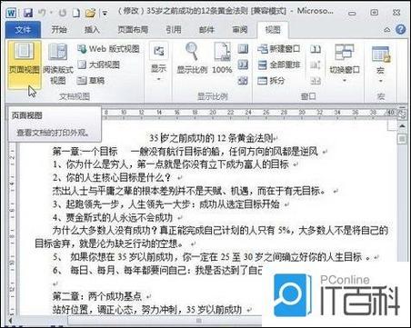Switch to the 开始 tab
This screenshot has height=328, width=411.
59,30
